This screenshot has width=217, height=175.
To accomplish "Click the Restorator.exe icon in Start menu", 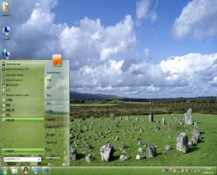I will point(4,64).
